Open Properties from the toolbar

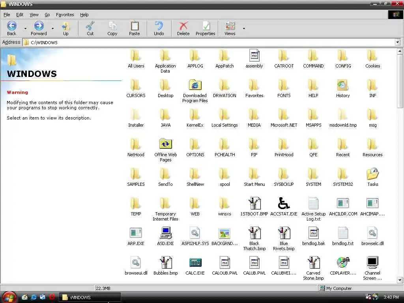(x=205, y=28)
